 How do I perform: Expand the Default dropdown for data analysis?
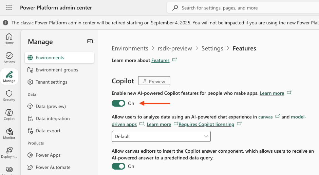pyautogui.click(x=161, y=136)
